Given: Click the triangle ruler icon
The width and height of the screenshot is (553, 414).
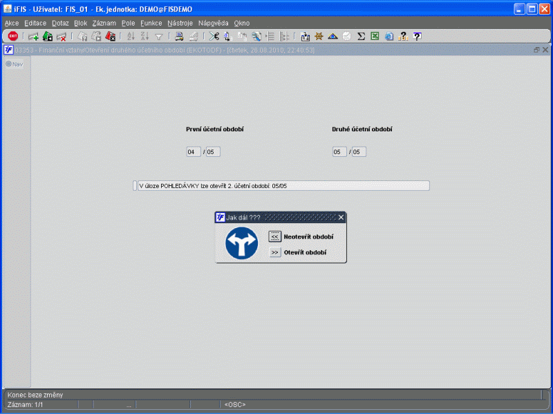Looking at the screenshot, I should coord(333,37).
